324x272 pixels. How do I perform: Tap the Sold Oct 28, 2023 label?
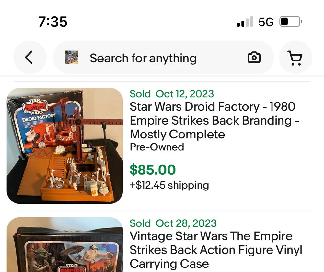[x=173, y=223]
